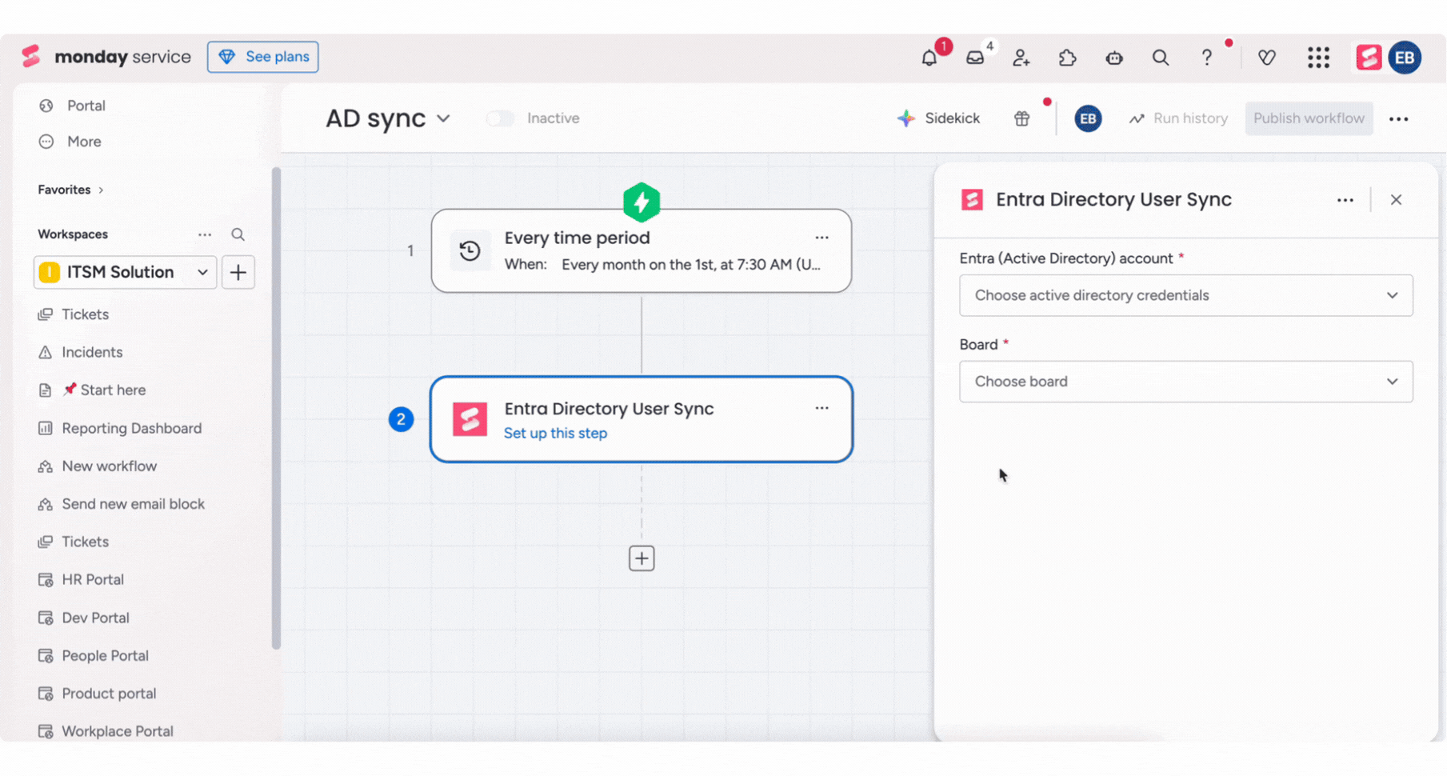Click the monday service product logo icon

1369,58
